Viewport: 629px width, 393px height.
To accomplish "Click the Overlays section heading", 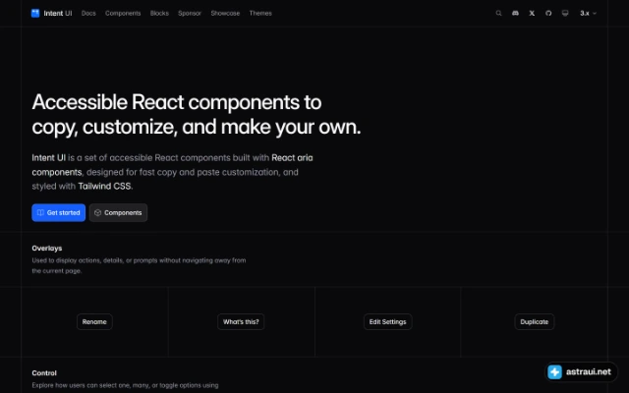I will pyautogui.click(x=47, y=249).
